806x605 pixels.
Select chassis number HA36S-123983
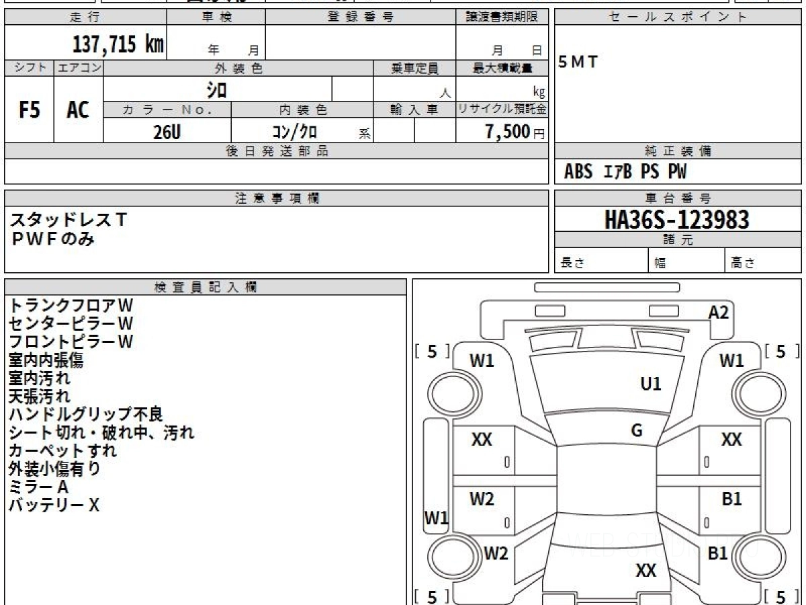tap(677, 219)
